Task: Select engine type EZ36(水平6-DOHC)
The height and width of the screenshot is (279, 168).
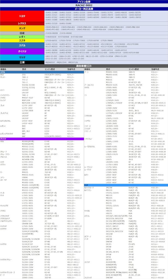Action: click(53, 136)
